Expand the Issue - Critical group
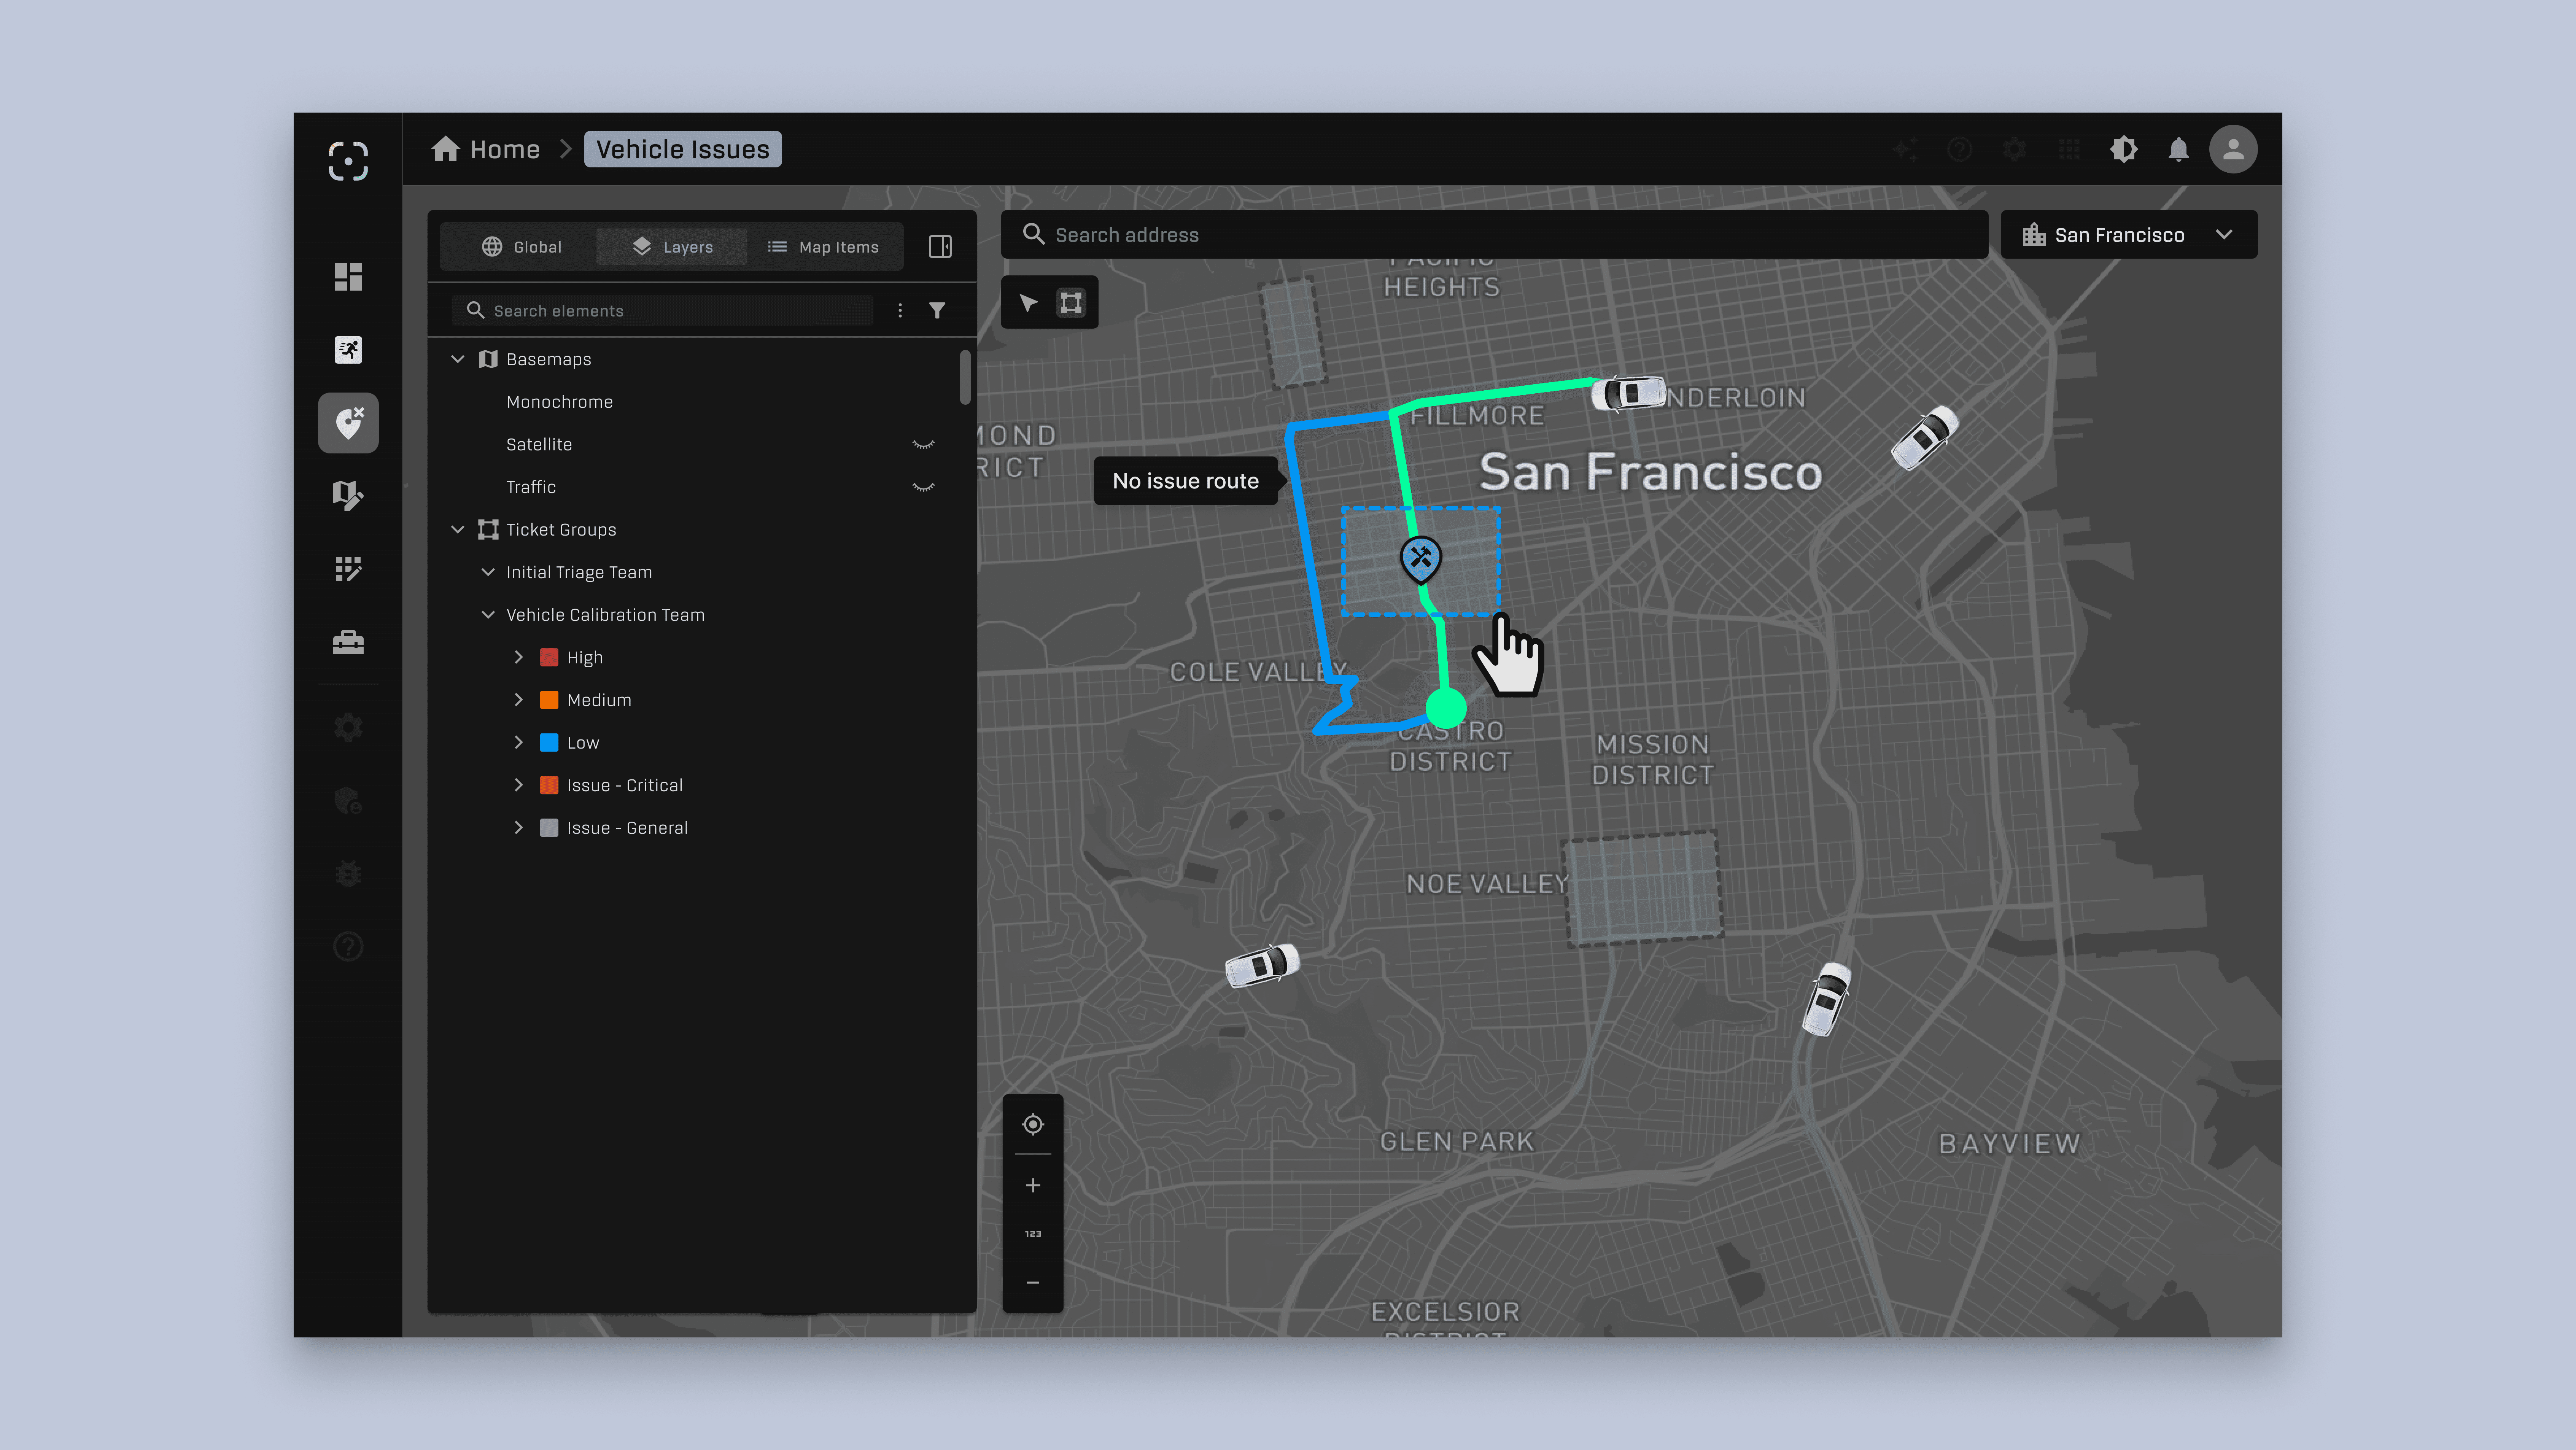 (x=518, y=785)
